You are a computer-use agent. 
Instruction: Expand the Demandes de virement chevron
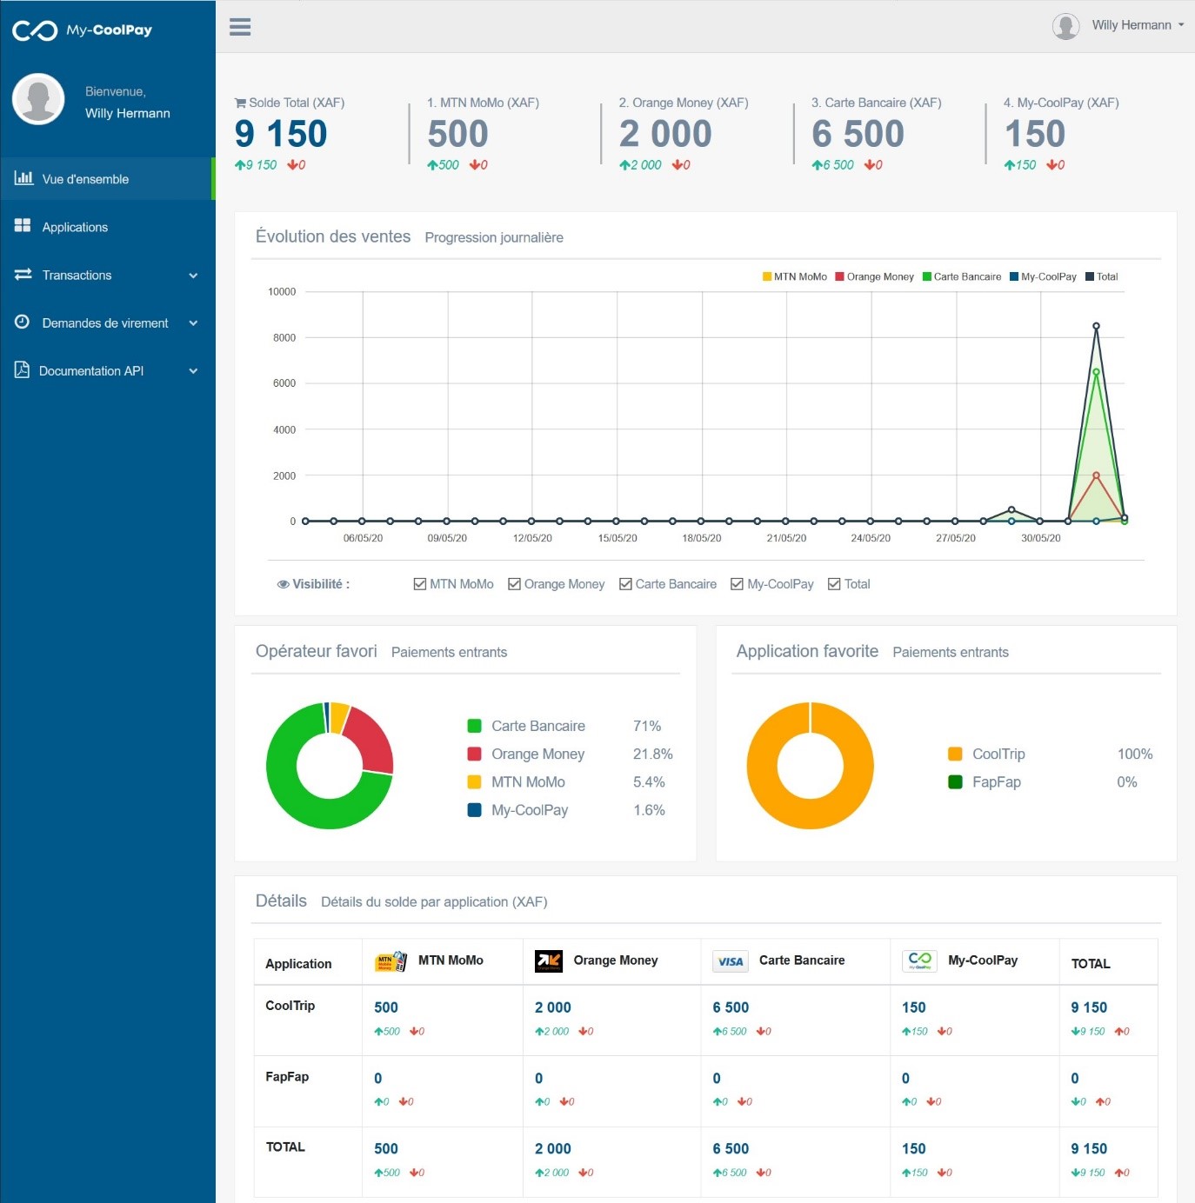click(193, 323)
